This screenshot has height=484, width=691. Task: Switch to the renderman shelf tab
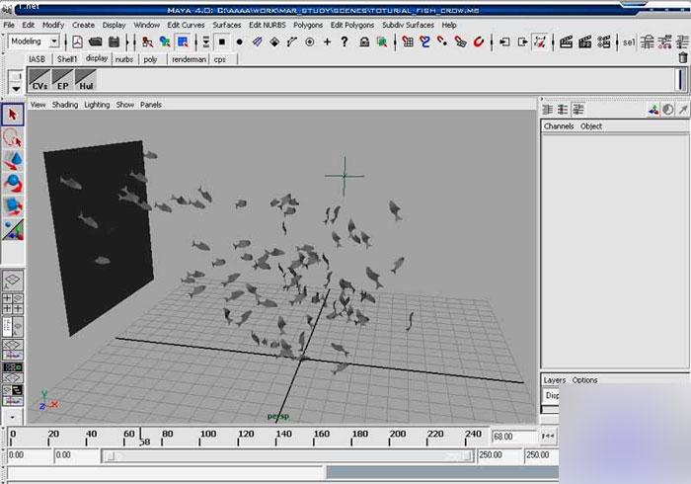click(188, 59)
